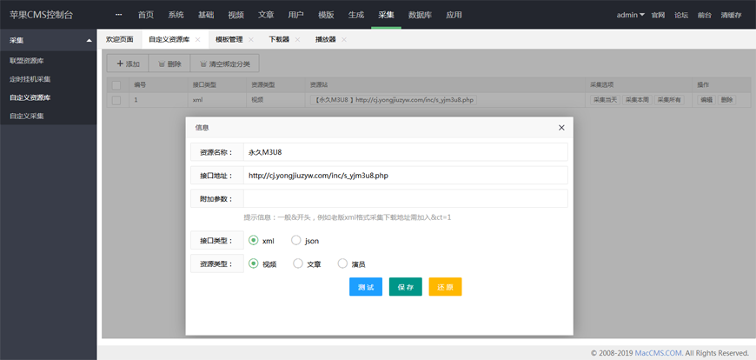Screen dimensions: 756x360
Task: Open the 文章 top menu
Action: tap(266, 15)
